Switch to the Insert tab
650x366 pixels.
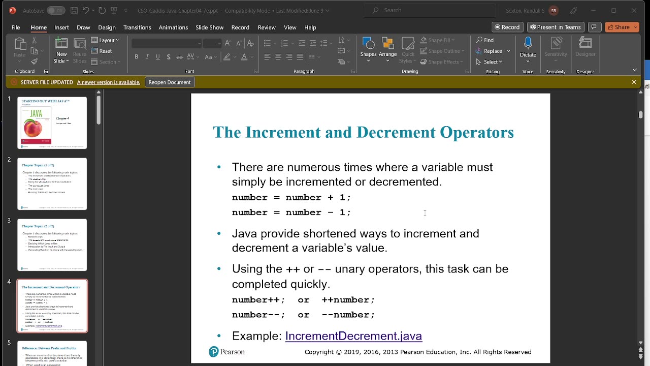(x=61, y=27)
